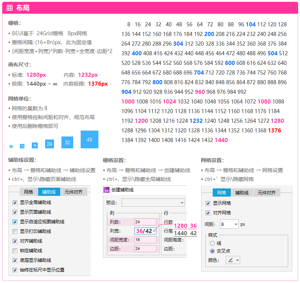Click blue number 304 in number grid
Viewport: 300px width, 283px height.
178,43
